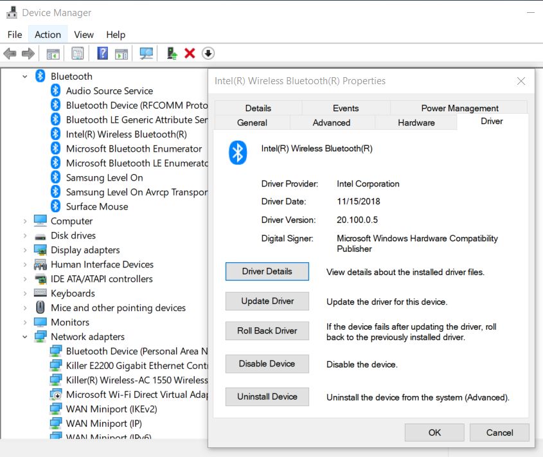The width and height of the screenshot is (543, 457).
Task: Click the Audio Source Service Bluetooth icon
Action: click(x=55, y=91)
